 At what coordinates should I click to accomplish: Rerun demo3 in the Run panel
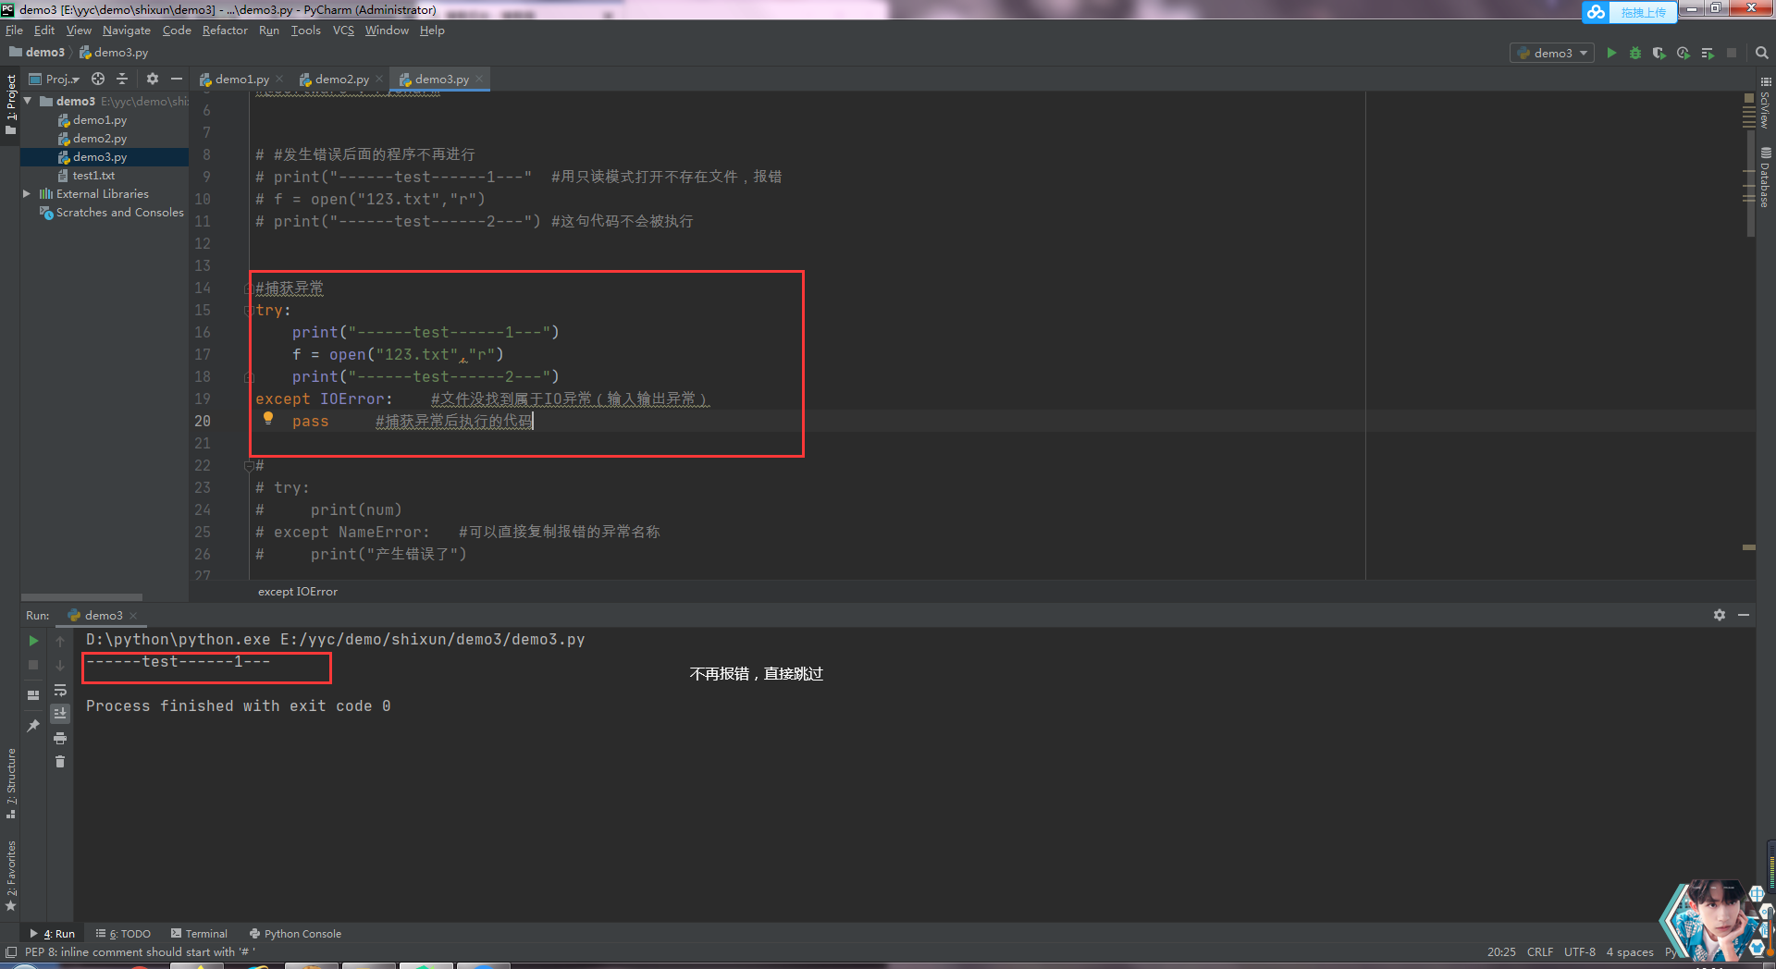click(x=33, y=641)
